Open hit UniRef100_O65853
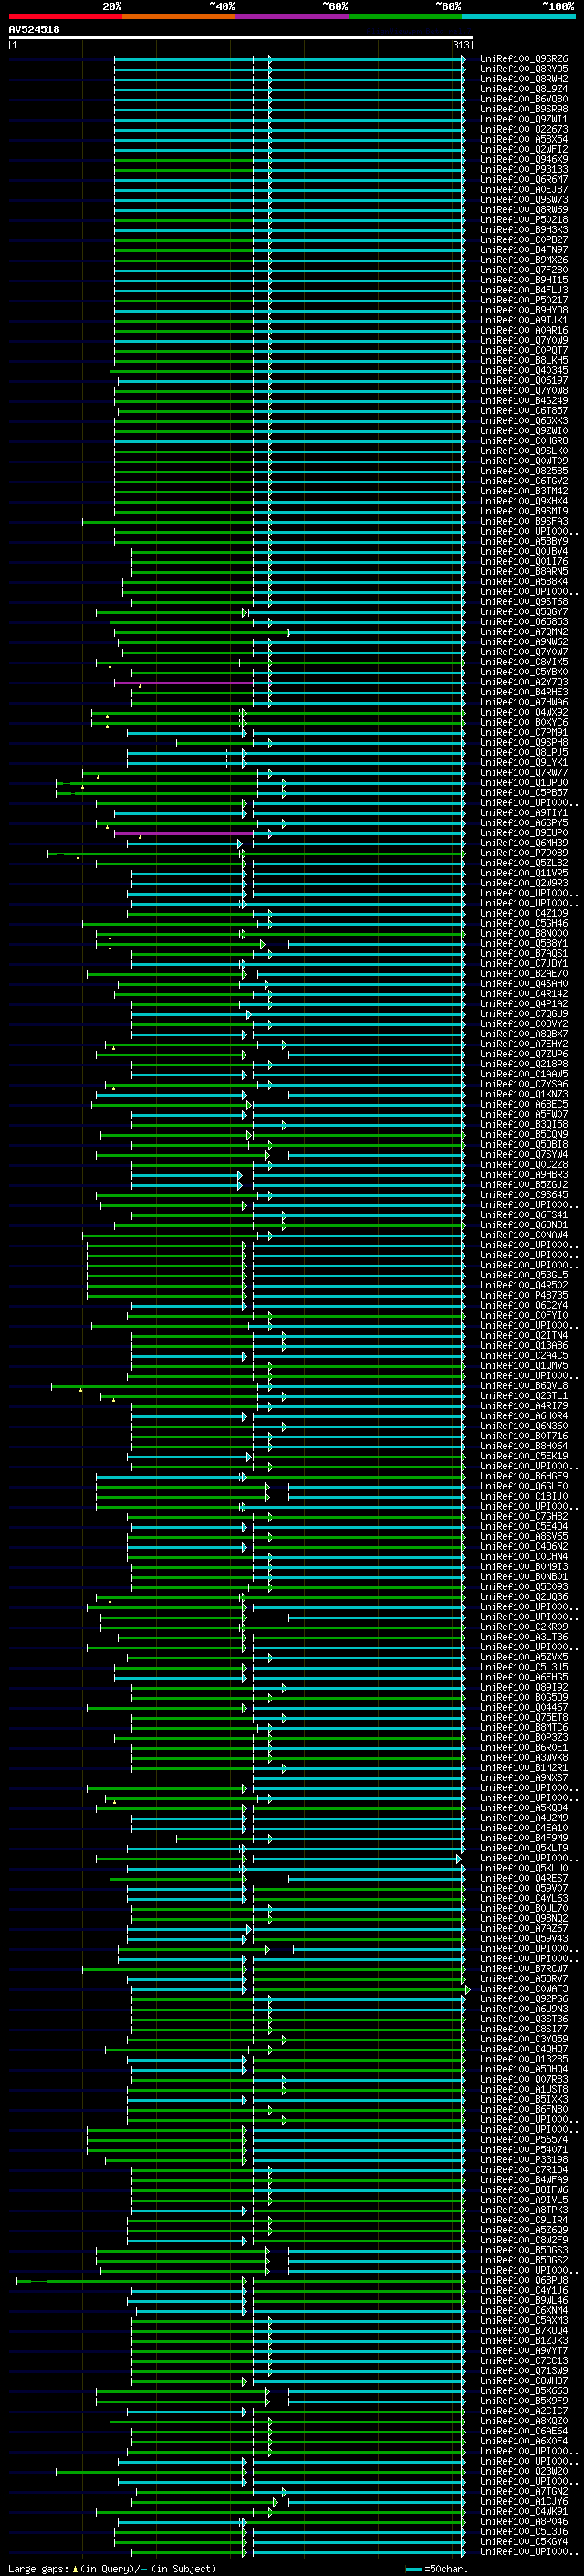This screenshot has width=584, height=2576. tap(524, 622)
